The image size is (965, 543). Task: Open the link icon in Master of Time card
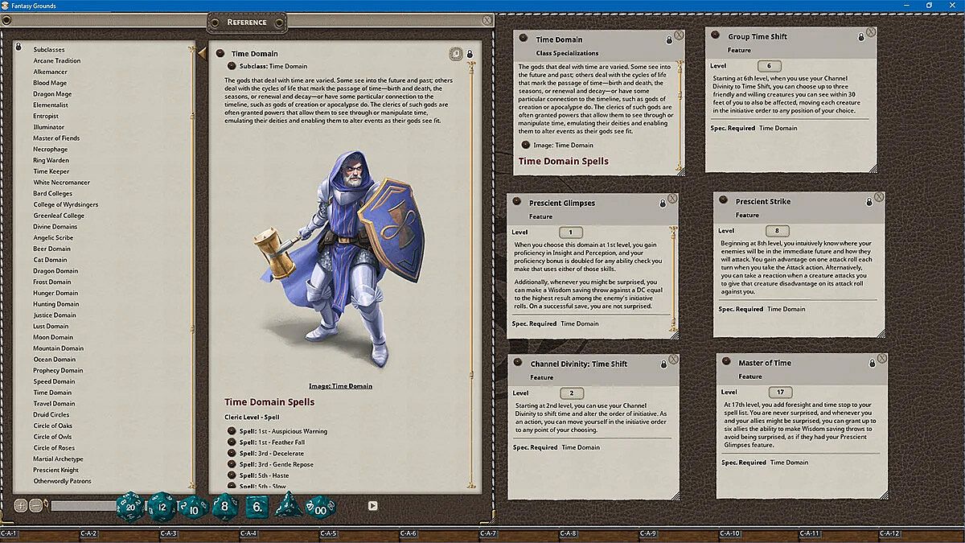(726, 362)
